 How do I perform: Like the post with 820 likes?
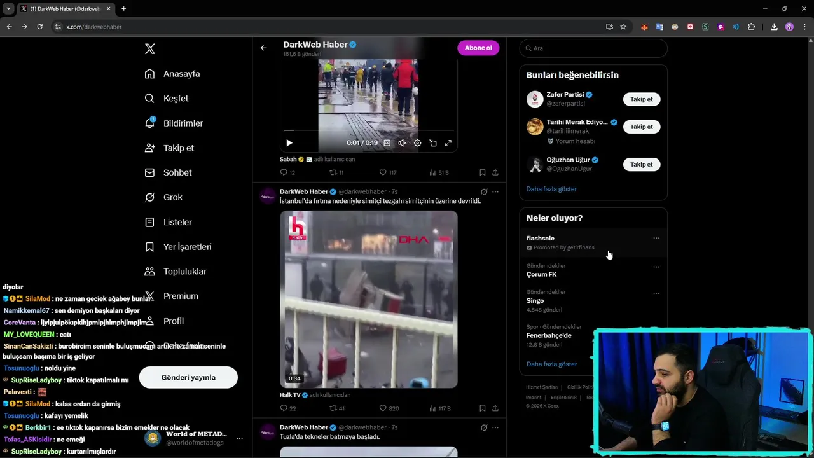click(x=389, y=408)
